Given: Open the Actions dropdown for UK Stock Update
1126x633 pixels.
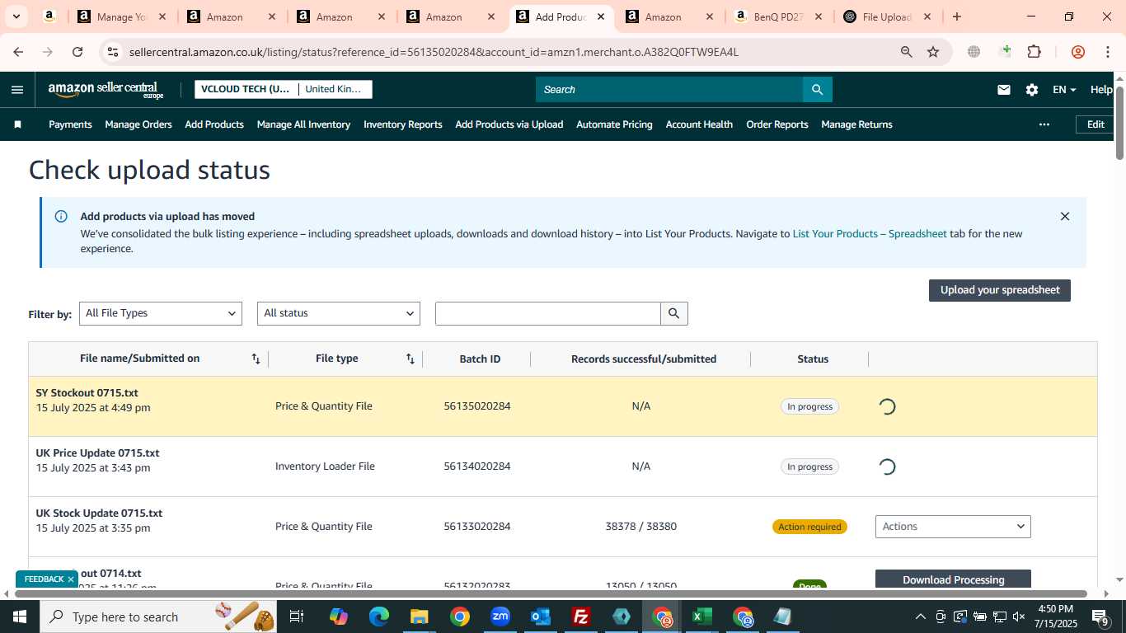Looking at the screenshot, I should point(953,527).
